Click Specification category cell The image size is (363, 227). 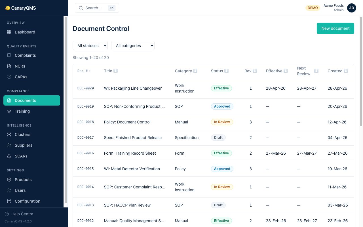click(x=187, y=138)
